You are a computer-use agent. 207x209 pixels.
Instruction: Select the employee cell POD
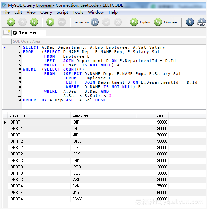click(x=103, y=167)
